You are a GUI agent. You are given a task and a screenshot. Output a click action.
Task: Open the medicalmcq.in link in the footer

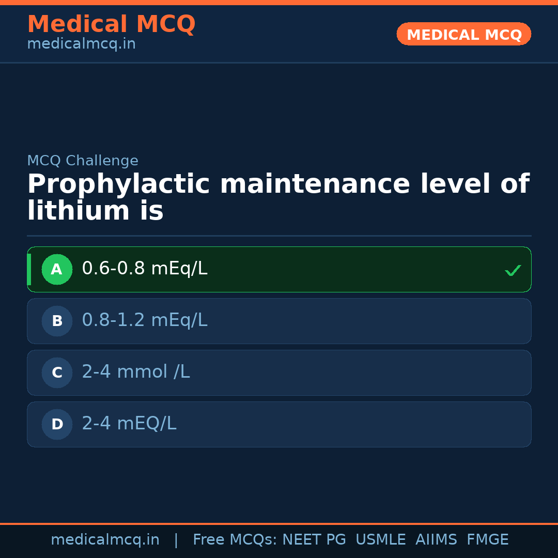[x=105, y=540]
